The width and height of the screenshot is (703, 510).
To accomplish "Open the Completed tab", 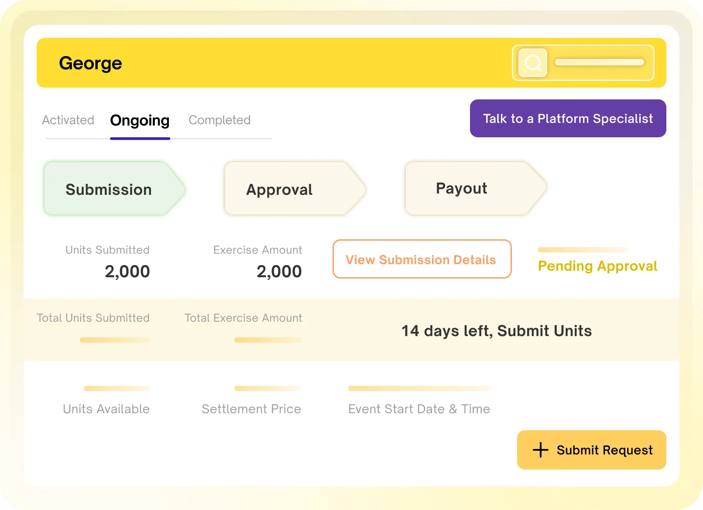I will coord(219,120).
